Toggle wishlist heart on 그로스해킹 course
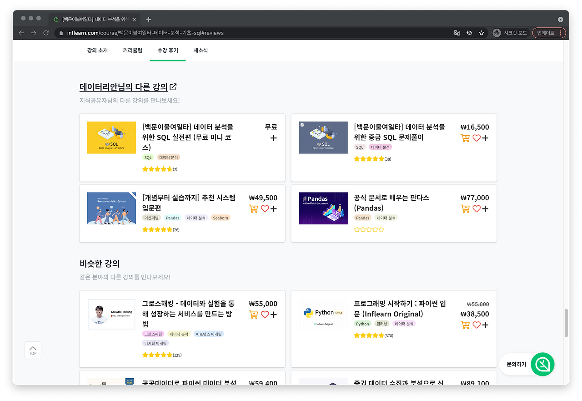Image resolution: width=582 pixels, height=401 pixels. tap(265, 315)
